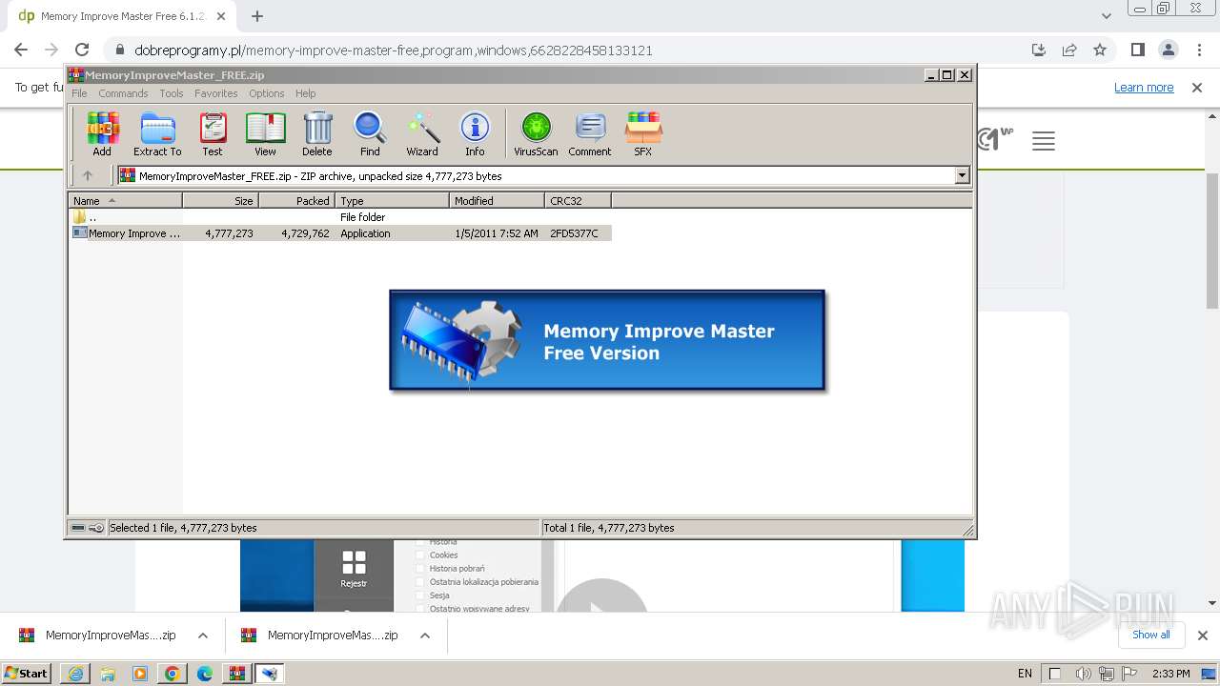
Task: Click the volume icon in system tray
Action: coord(1083,674)
